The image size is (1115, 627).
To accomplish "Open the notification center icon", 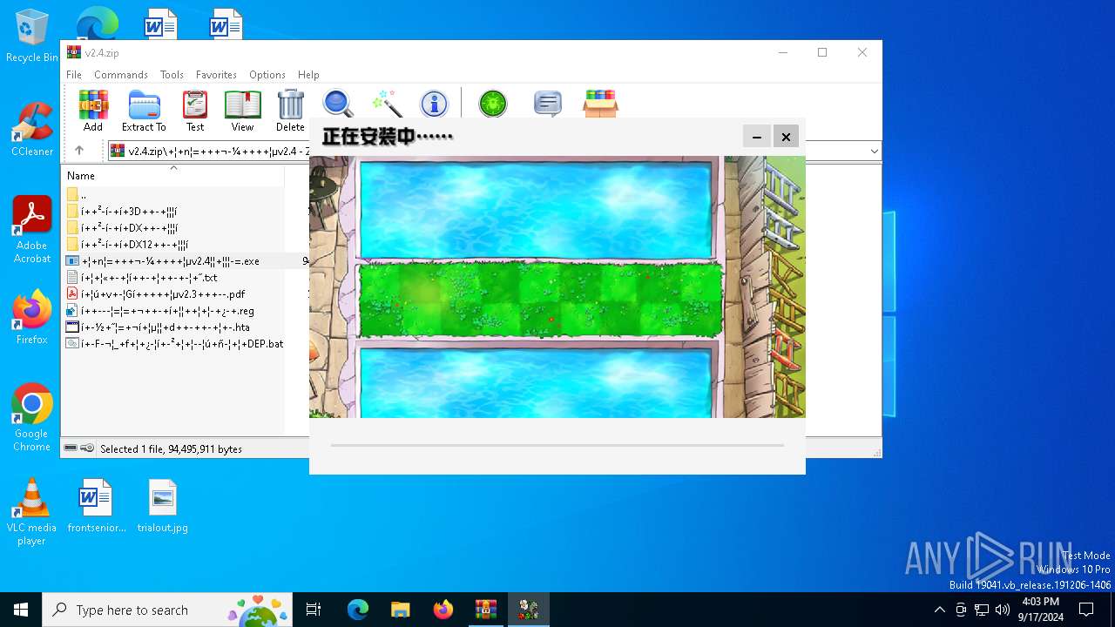I will click(1086, 610).
